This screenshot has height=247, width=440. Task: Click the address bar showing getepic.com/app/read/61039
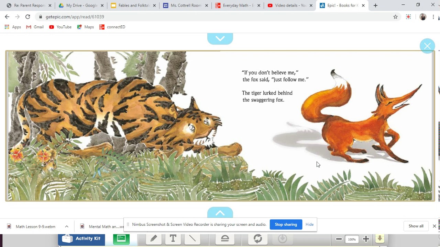click(218, 16)
